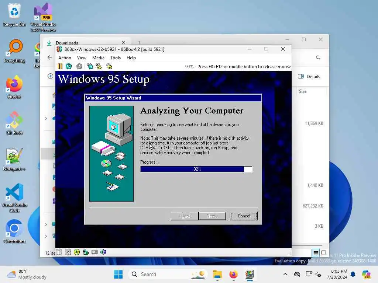Select the 3 KB file size cell
378x283 pixels.
pos(319,226)
